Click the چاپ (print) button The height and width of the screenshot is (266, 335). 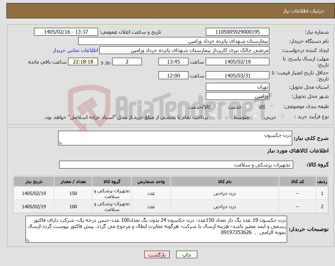tap(186, 254)
